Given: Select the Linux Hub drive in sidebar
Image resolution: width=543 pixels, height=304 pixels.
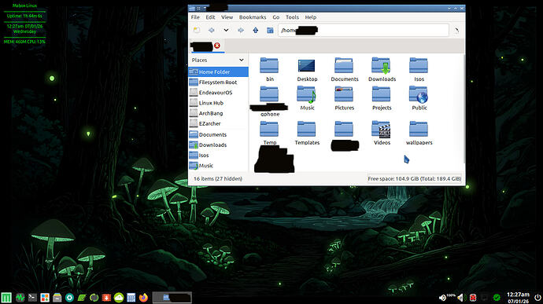Looking at the screenshot, I should pyautogui.click(x=218, y=103).
